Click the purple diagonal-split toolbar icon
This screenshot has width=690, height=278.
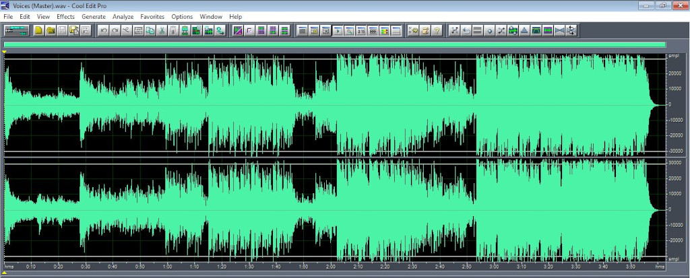238,31
